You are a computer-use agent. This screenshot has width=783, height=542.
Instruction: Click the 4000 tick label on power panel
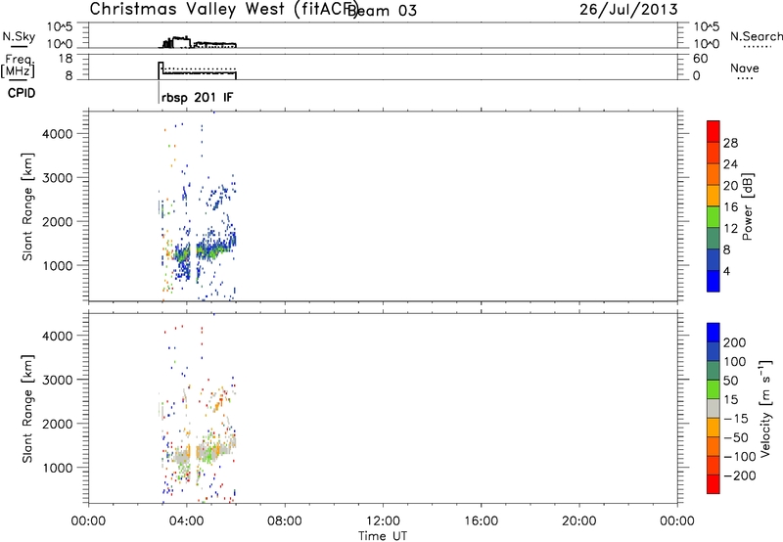pyautogui.click(x=58, y=134)
